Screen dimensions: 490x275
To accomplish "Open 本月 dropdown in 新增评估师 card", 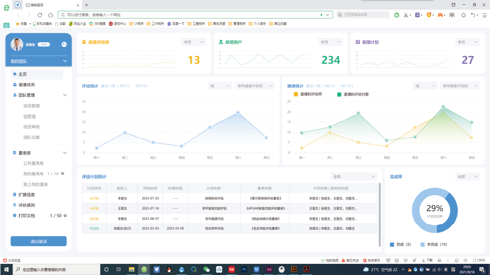I will pos(193,42).
